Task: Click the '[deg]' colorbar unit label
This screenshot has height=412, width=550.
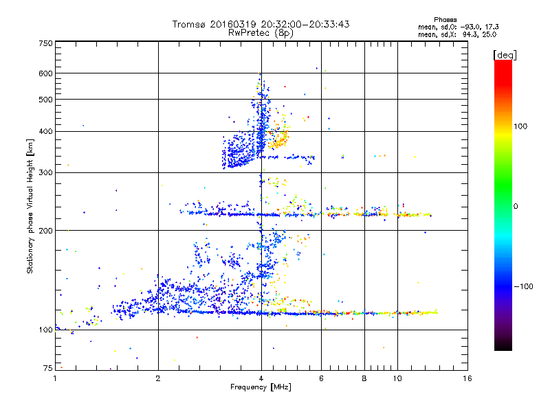Action: 505,55
